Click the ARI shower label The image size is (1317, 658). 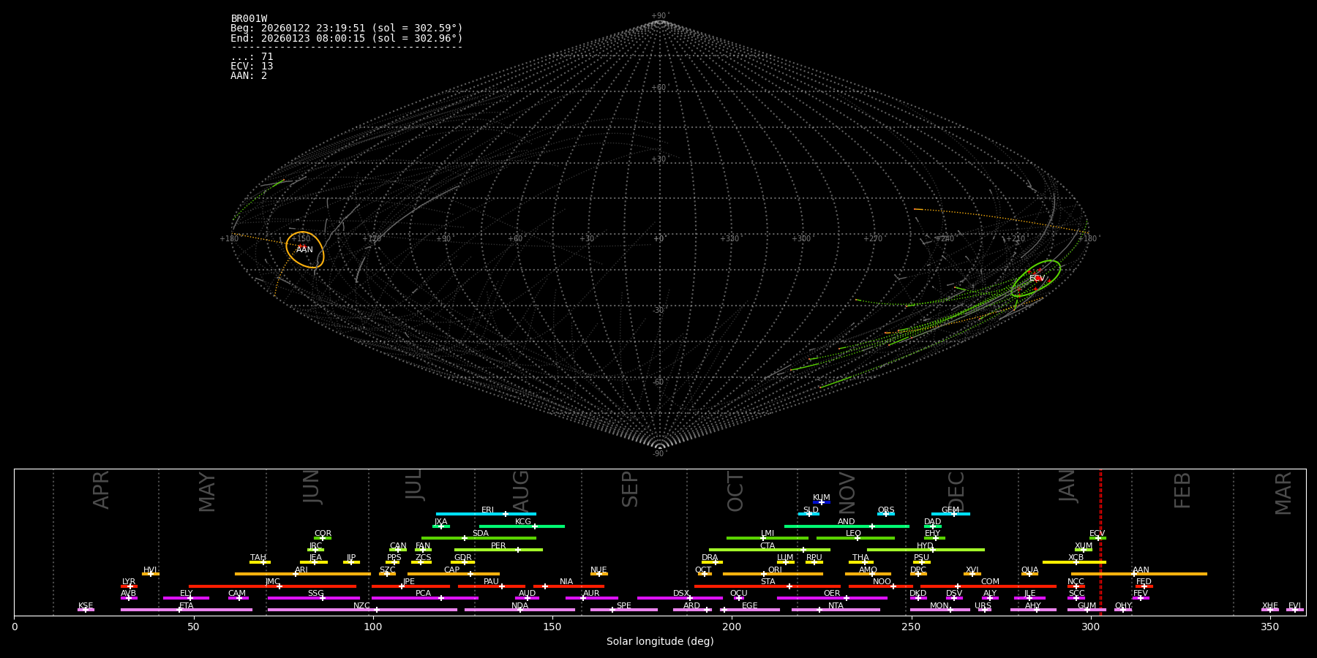[301, 570]
